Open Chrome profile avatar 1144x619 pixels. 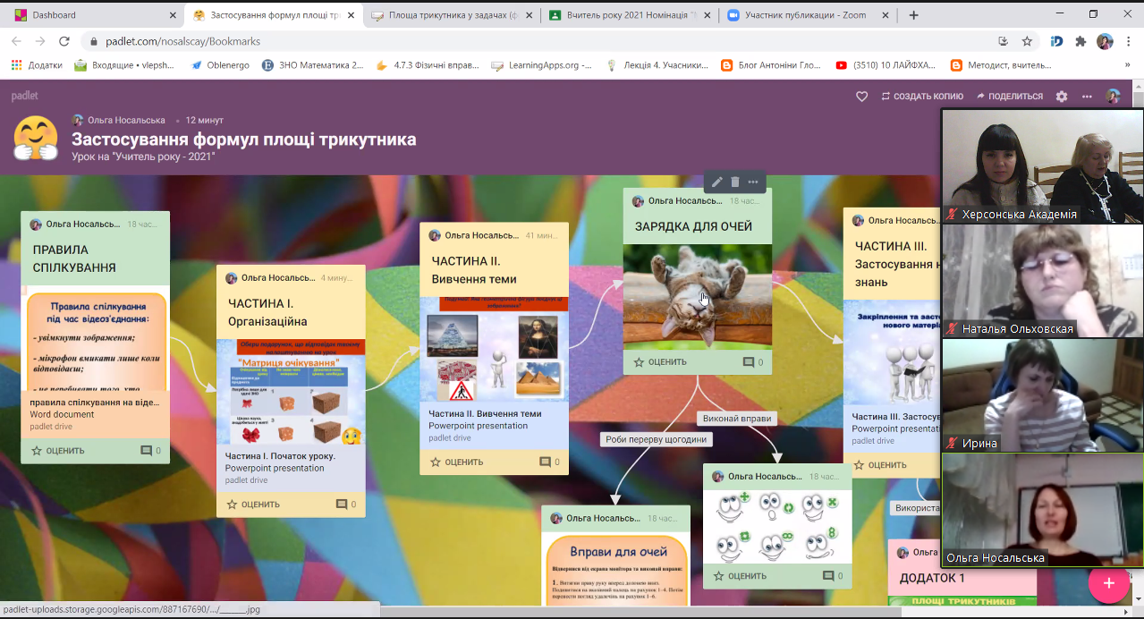[x=1105, y=41]
